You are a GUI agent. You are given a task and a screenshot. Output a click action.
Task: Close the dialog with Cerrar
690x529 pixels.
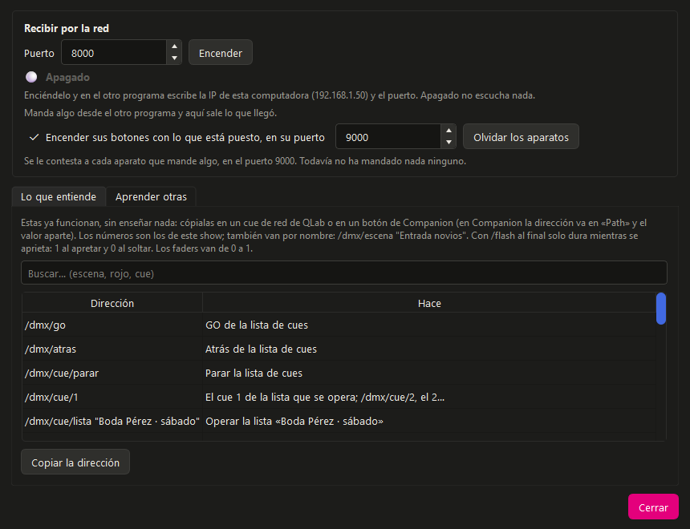click(x=653, y=507)
